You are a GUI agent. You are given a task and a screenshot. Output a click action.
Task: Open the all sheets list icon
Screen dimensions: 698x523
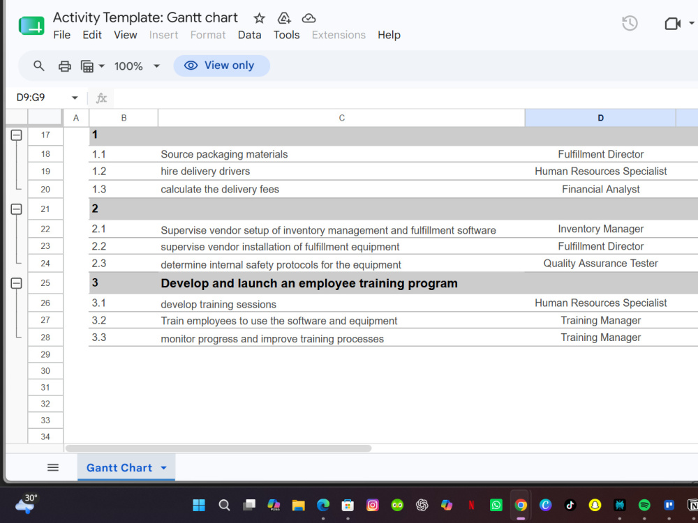53,467
